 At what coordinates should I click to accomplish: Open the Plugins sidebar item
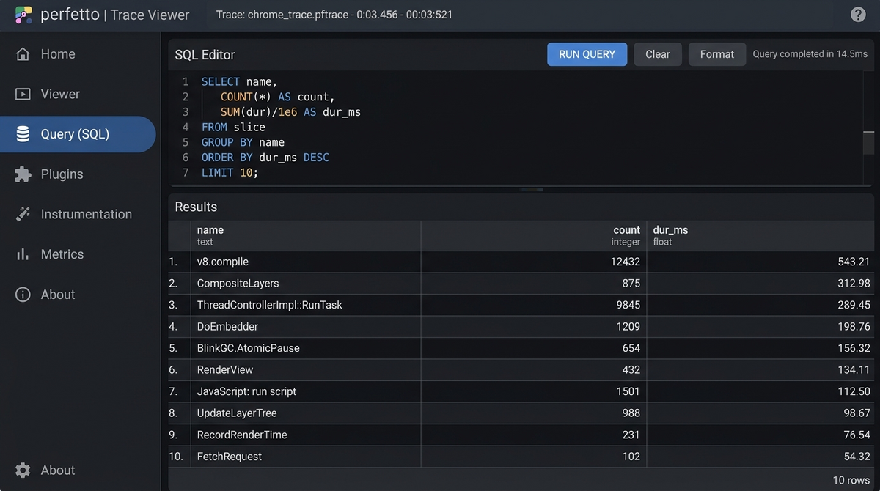coord(78,174)
